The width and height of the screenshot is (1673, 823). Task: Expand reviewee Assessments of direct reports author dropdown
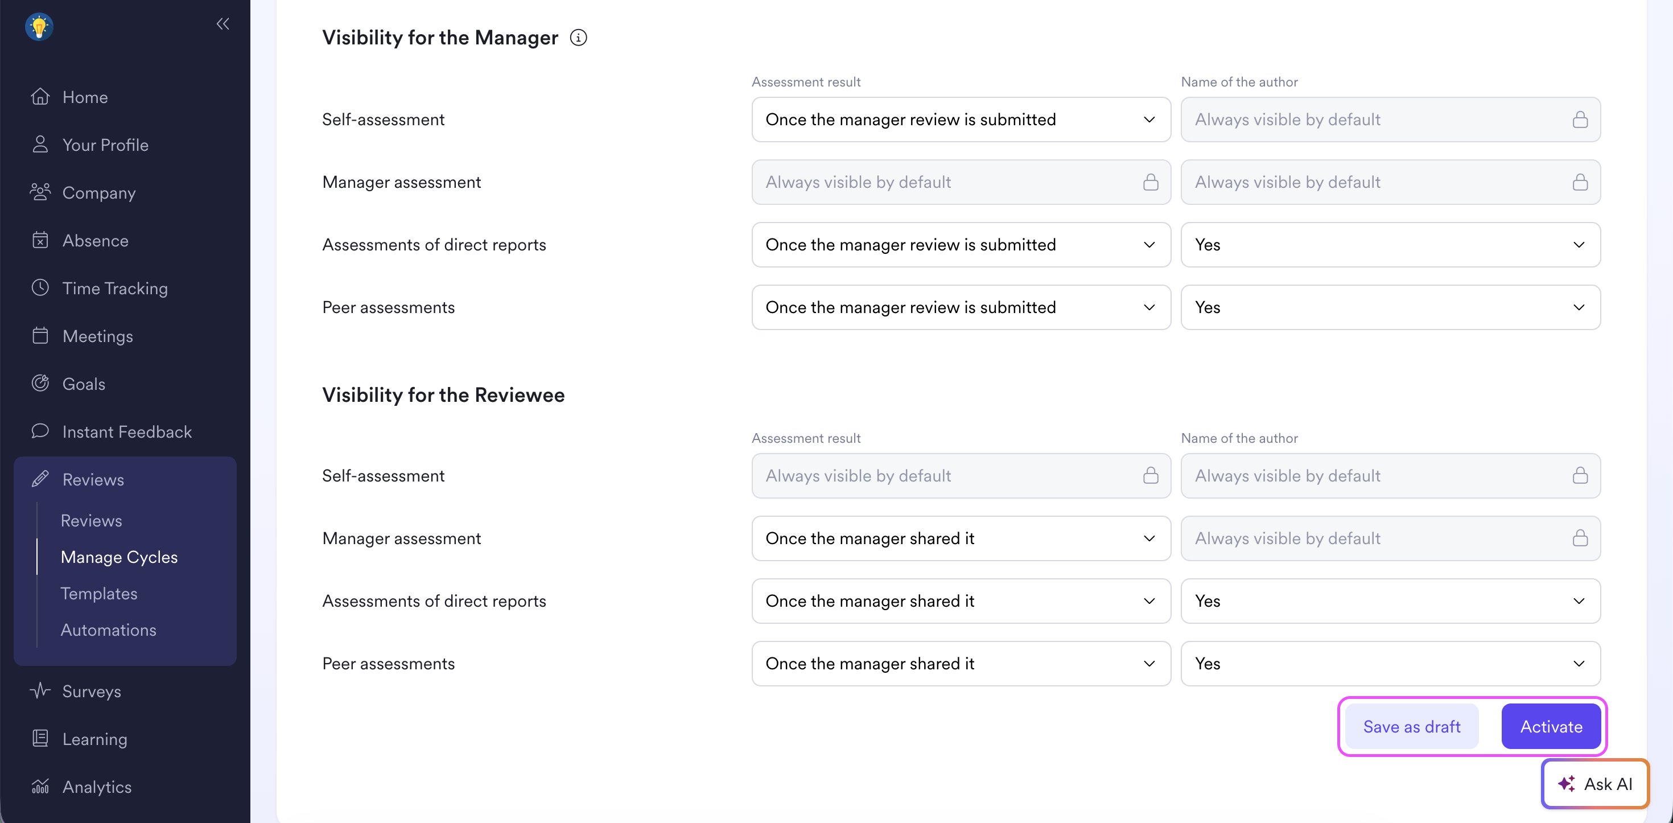[x=1390, y=601]
